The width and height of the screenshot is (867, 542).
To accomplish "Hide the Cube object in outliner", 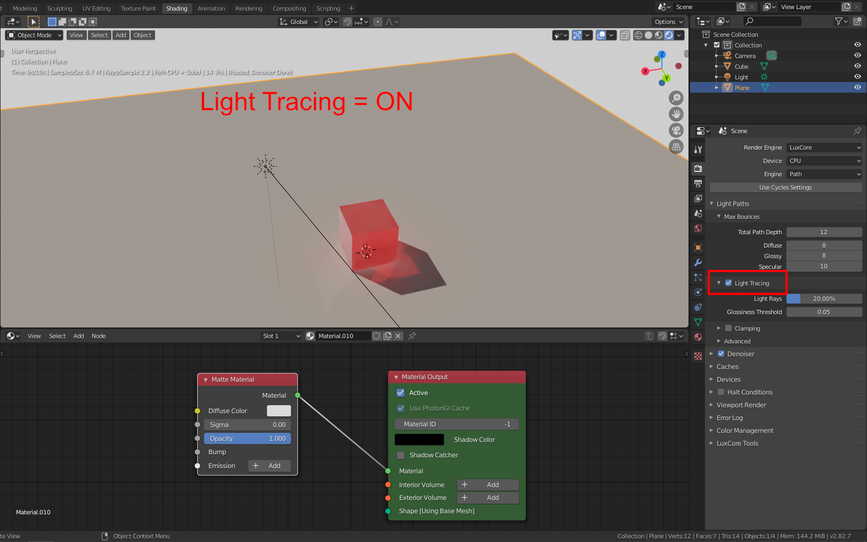I will [x=857, y=67].
